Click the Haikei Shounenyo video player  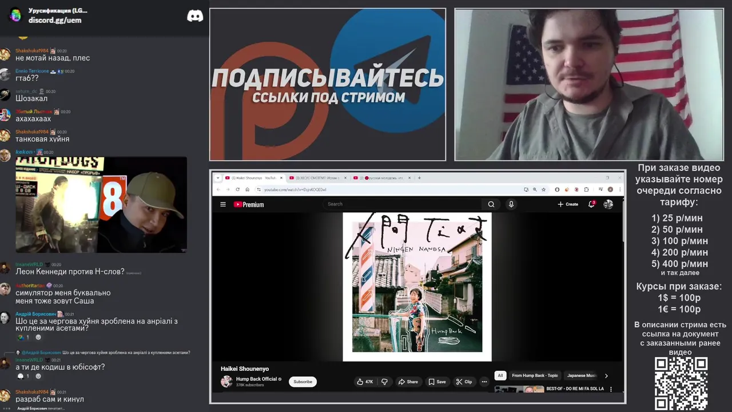tap(417, 287)
